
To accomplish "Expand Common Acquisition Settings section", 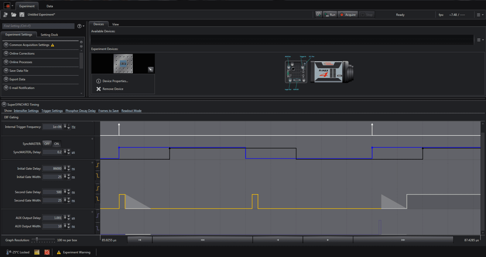I will pos(6,45).
